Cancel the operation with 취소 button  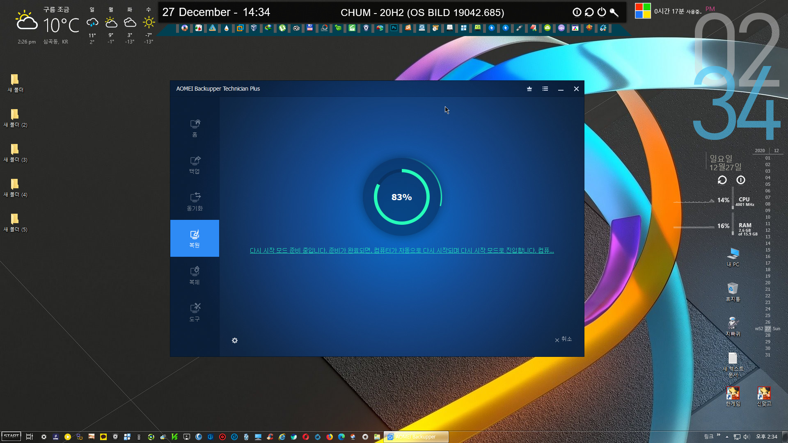(x=563, y=339)
